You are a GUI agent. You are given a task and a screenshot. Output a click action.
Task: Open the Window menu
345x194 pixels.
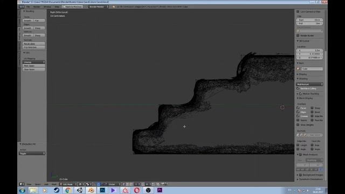(x=47, y=7)
